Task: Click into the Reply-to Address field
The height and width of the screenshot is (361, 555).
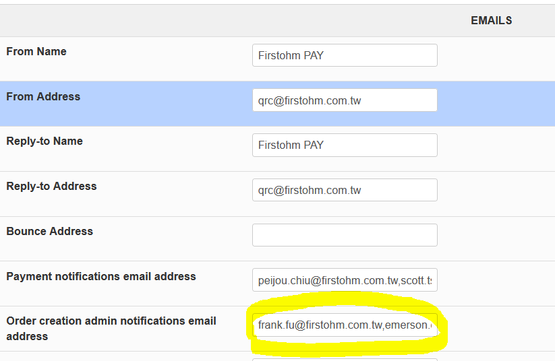Action: [x=345, y=190]
